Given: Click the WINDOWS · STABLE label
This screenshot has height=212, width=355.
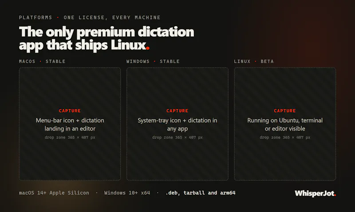Looking at the screenshot, I should 153,62.
